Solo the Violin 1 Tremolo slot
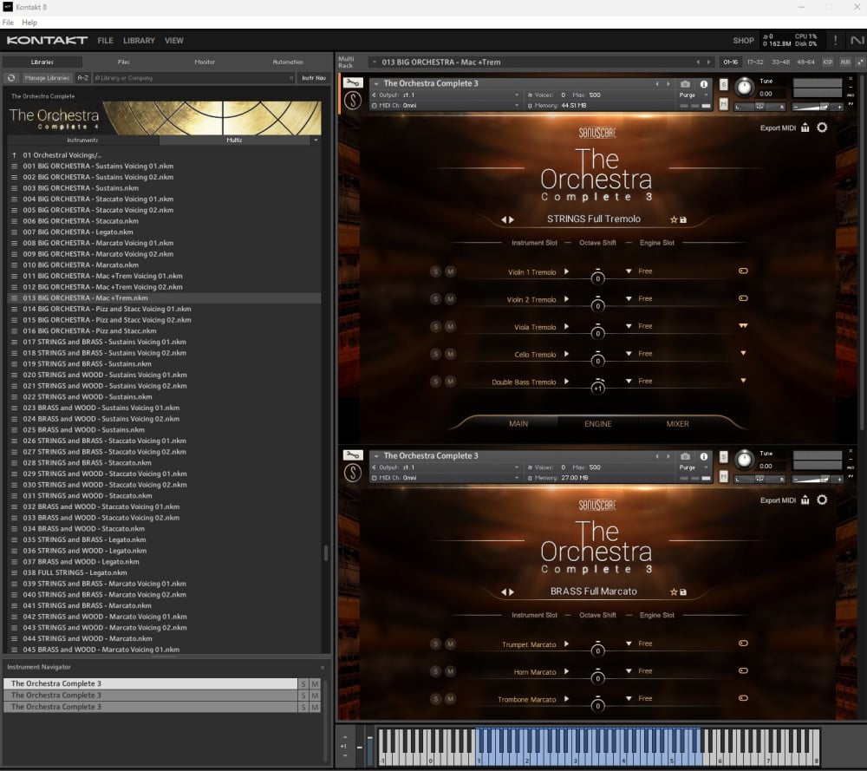 click(x=436, y=271)
